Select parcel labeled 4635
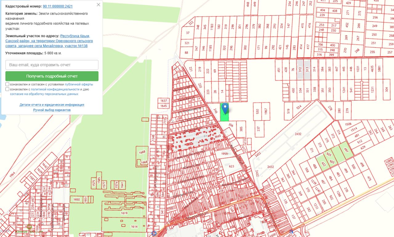Image resolution: width=394 pixels, height=237 pixels. (x=372, y=69)
